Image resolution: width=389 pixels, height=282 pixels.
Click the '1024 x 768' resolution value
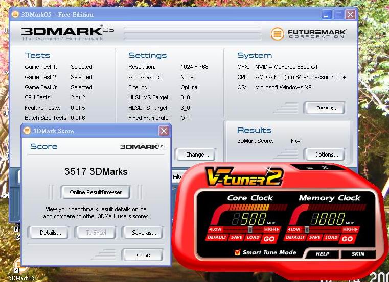coord(194,67)
